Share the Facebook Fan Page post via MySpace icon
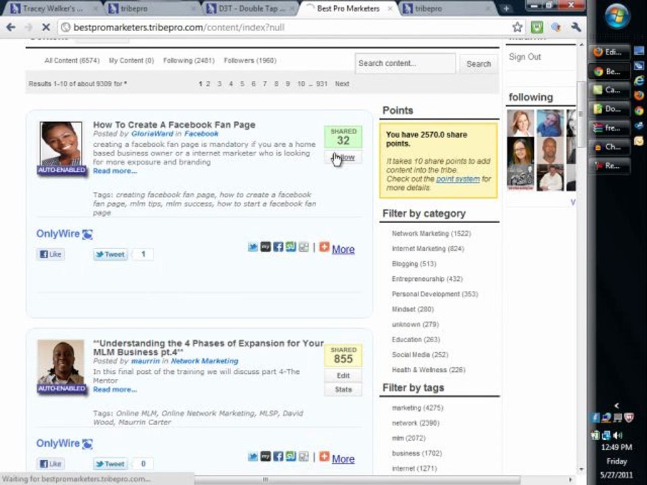The height and width of the screenshot is (485, 647). [x=266, y=247]
